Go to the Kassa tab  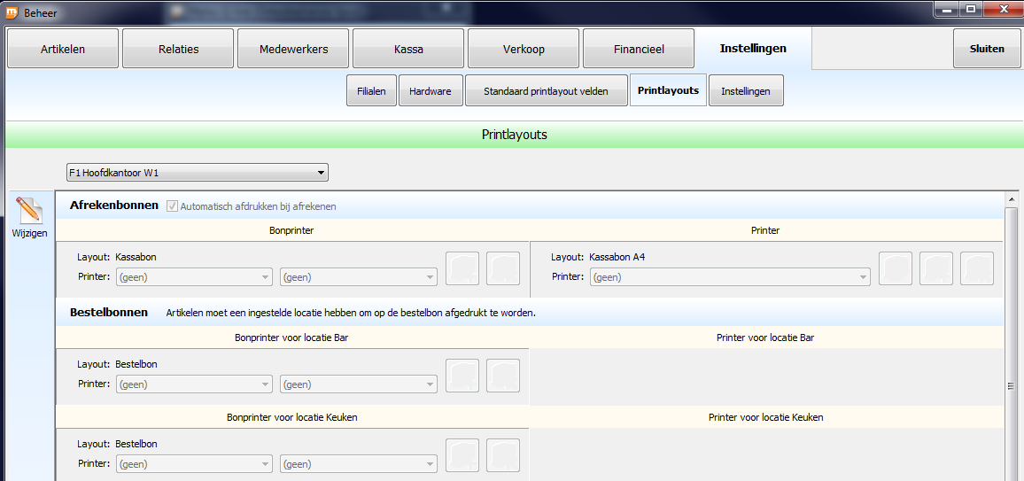pos(409,49)
